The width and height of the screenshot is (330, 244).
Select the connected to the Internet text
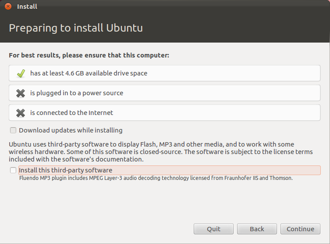coord(71,113)
